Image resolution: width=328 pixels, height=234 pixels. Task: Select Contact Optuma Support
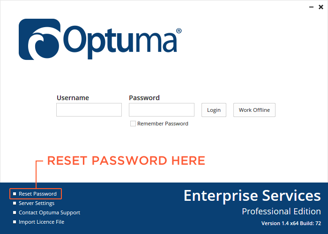[x=49, y=212]
